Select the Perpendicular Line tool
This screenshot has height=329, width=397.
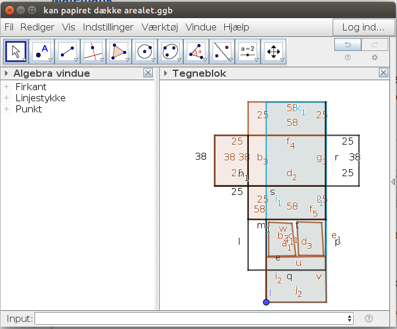(x=93, y=52)
